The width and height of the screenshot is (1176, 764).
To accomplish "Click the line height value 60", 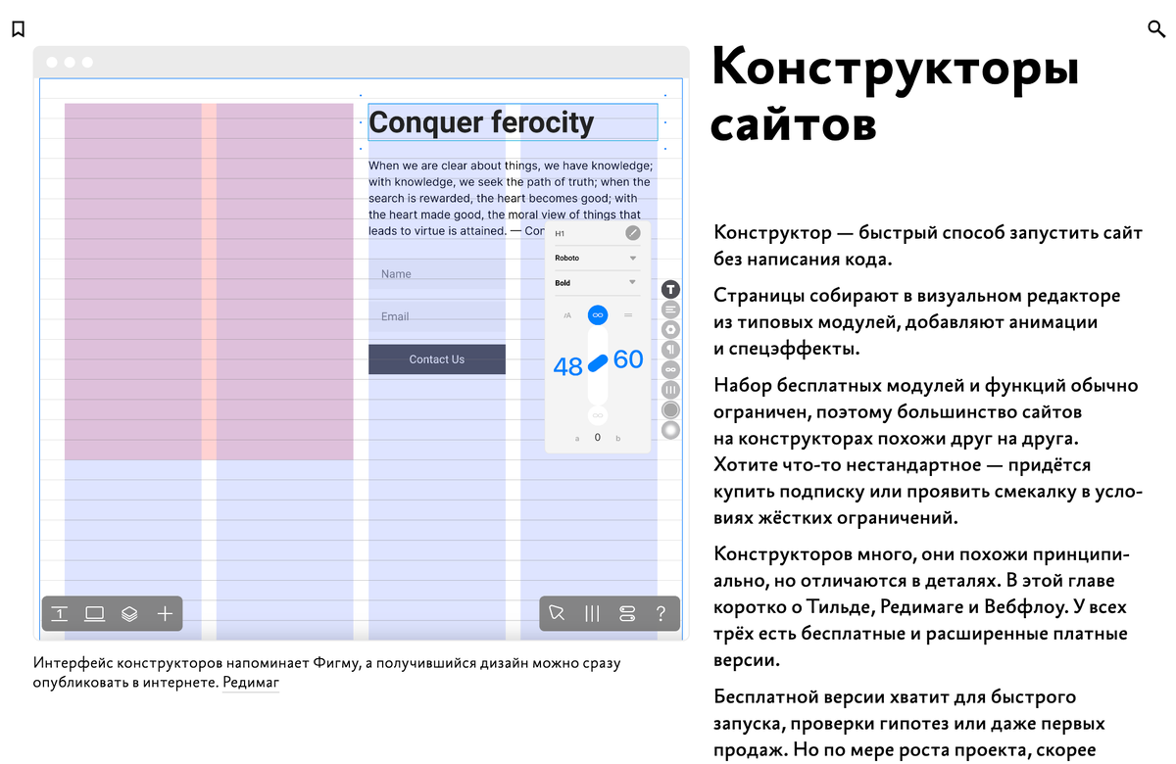I will [628, 359].
